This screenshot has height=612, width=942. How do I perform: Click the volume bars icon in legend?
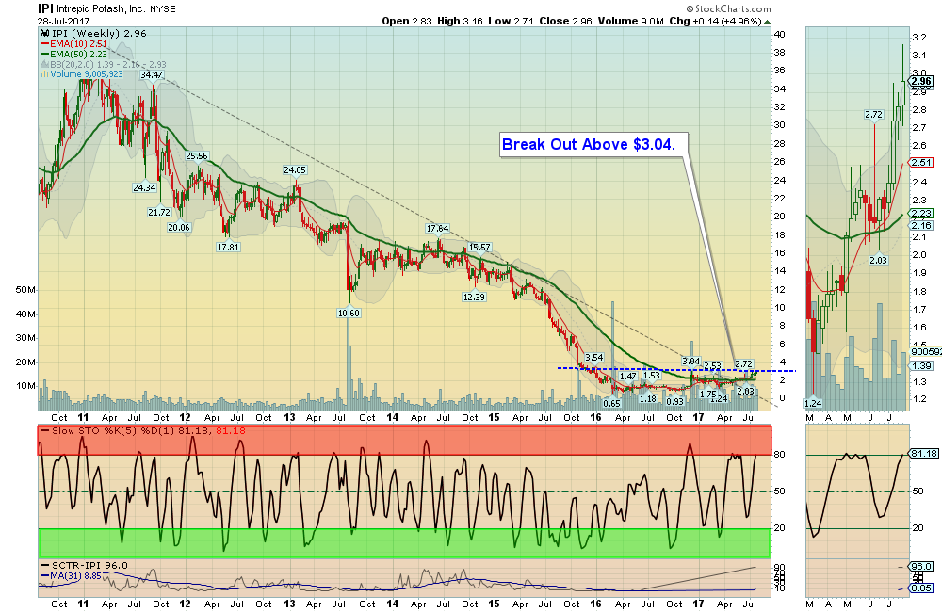click(44, 74)
